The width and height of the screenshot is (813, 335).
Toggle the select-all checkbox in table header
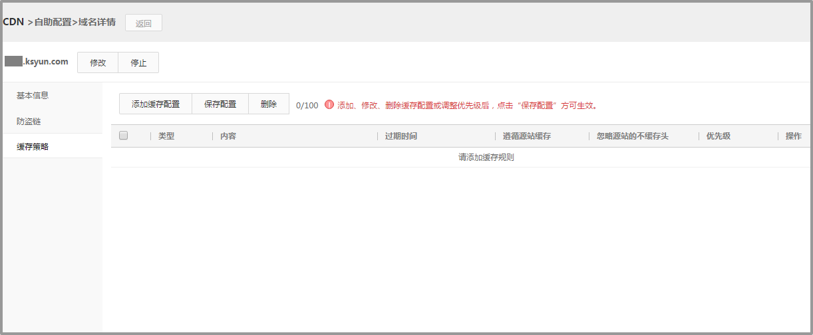tap(123, 136)
